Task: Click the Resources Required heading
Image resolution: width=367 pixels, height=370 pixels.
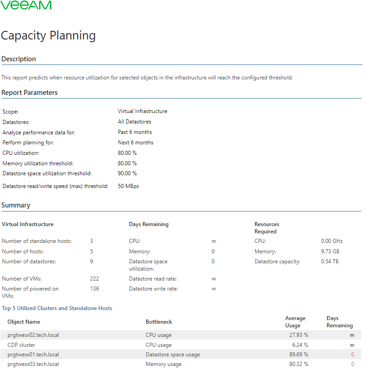Action: [x=267, y=228]
